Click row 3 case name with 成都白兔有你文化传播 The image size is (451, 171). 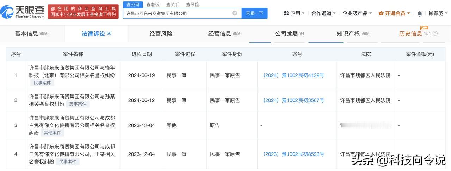[72, 125]
